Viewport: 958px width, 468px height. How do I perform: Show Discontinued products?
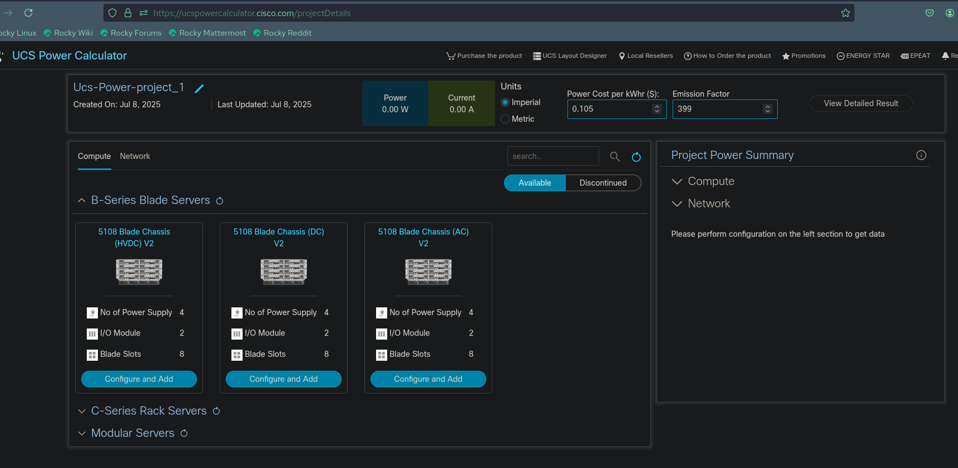pos(603,183)
